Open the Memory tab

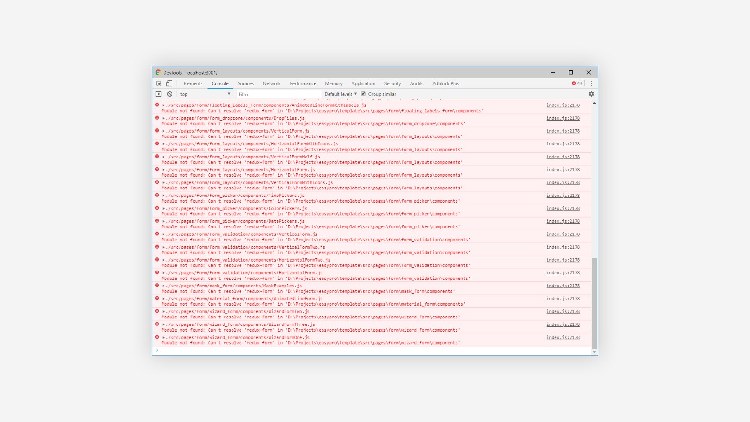(x=334, y=83)
